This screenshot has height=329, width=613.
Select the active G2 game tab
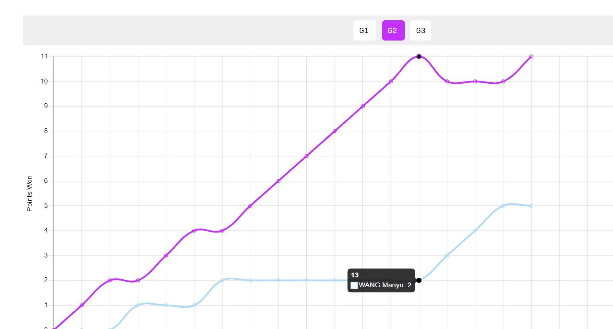click(393, 31)
